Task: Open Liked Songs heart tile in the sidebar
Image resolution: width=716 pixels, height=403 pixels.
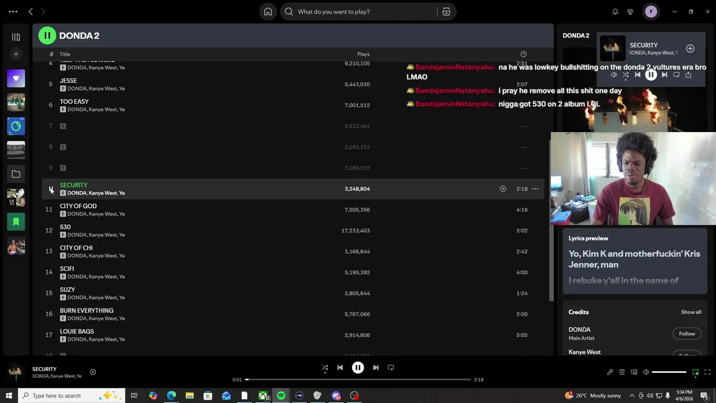Action: (x=16, y=78)
